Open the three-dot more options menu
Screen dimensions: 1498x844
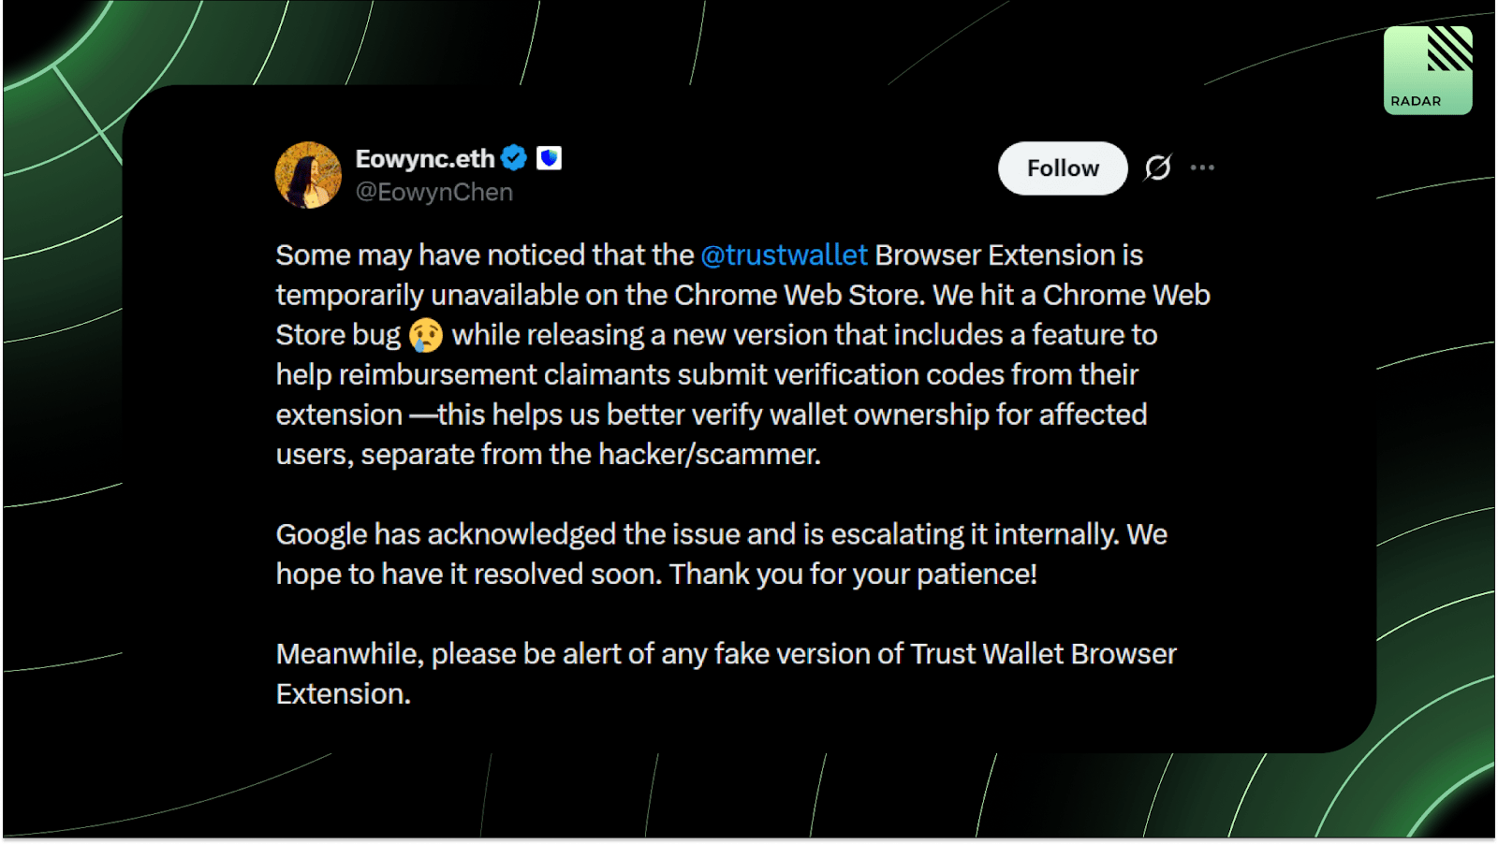pos(1202,167)
